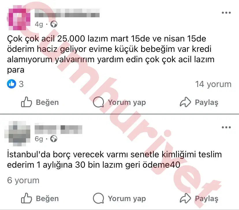
Task: Open the 6 yorum comments link
Action: (x=23, y=180)
